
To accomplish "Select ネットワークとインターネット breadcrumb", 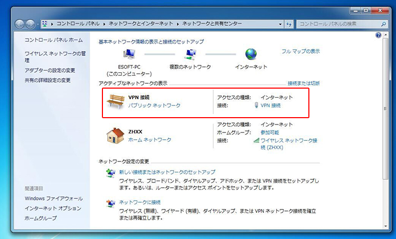I will point(140,24).
